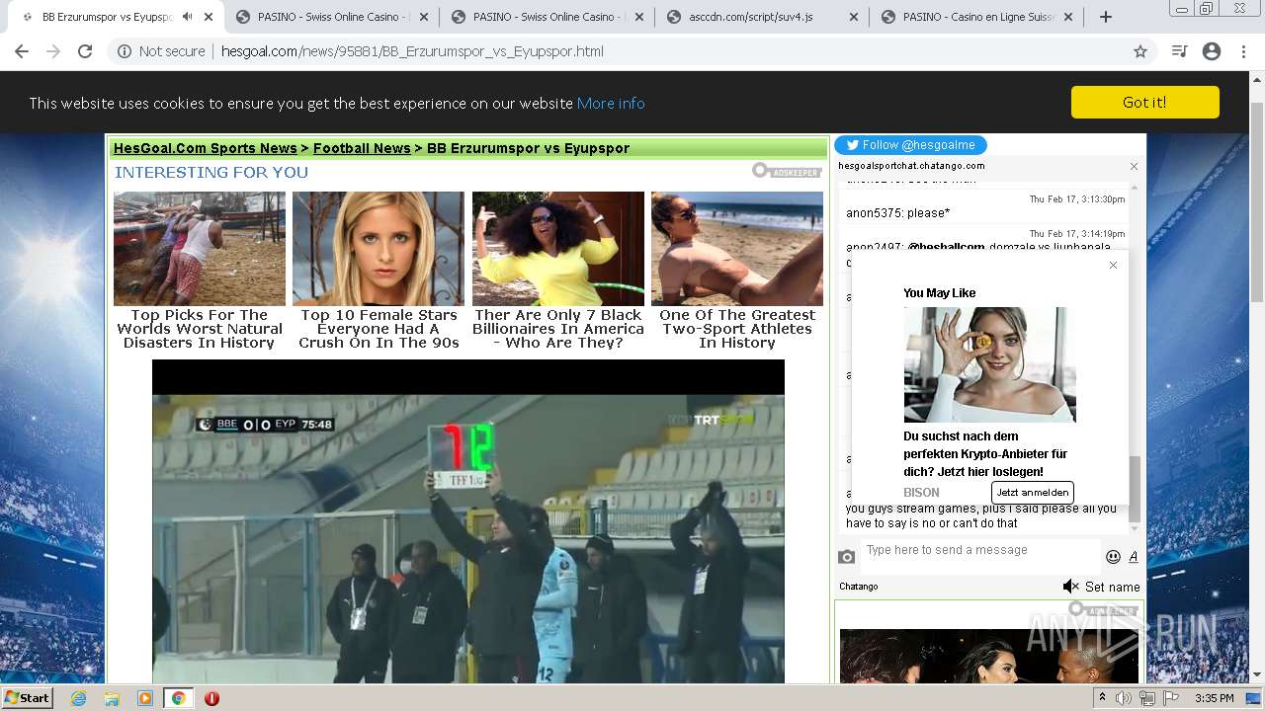The image size is (1265, 711).
Task: Open system tray network icon
Action: pos(1147,698)
